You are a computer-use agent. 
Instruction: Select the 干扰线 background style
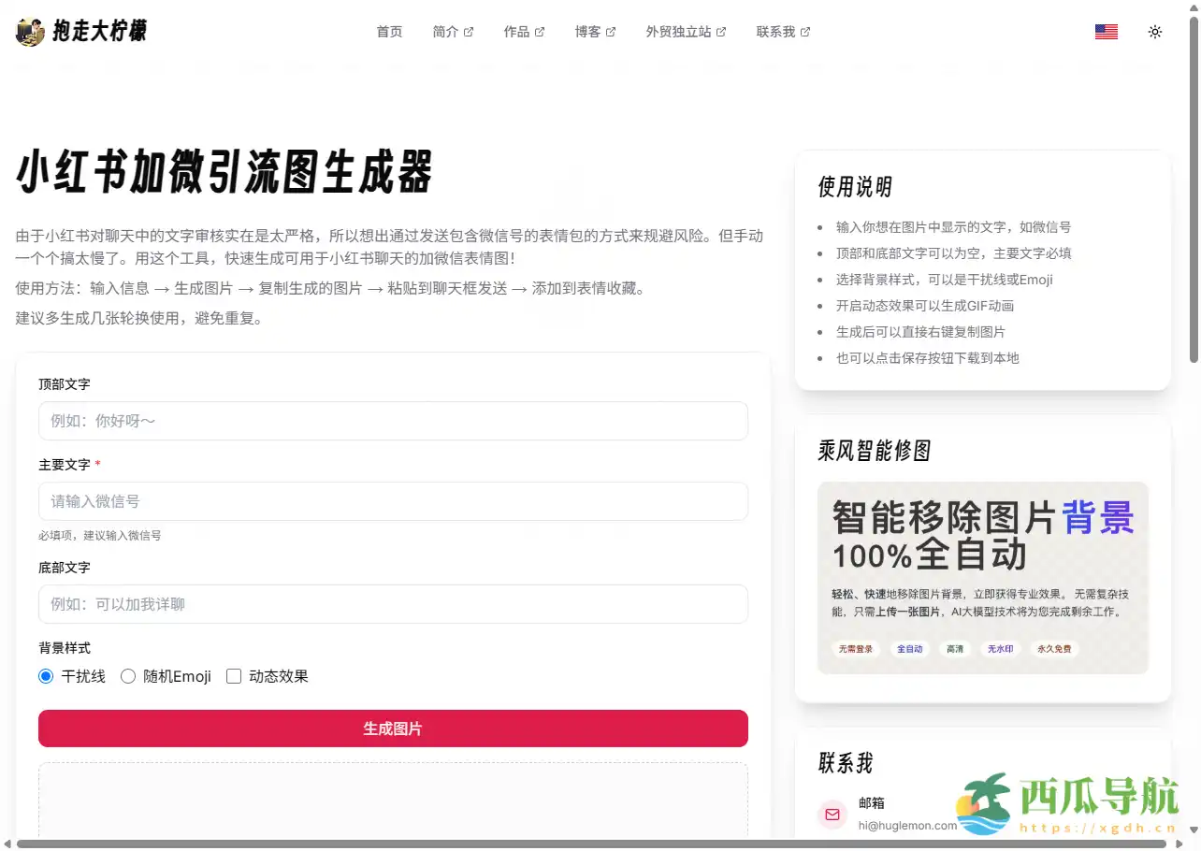[x=45, y=675]
